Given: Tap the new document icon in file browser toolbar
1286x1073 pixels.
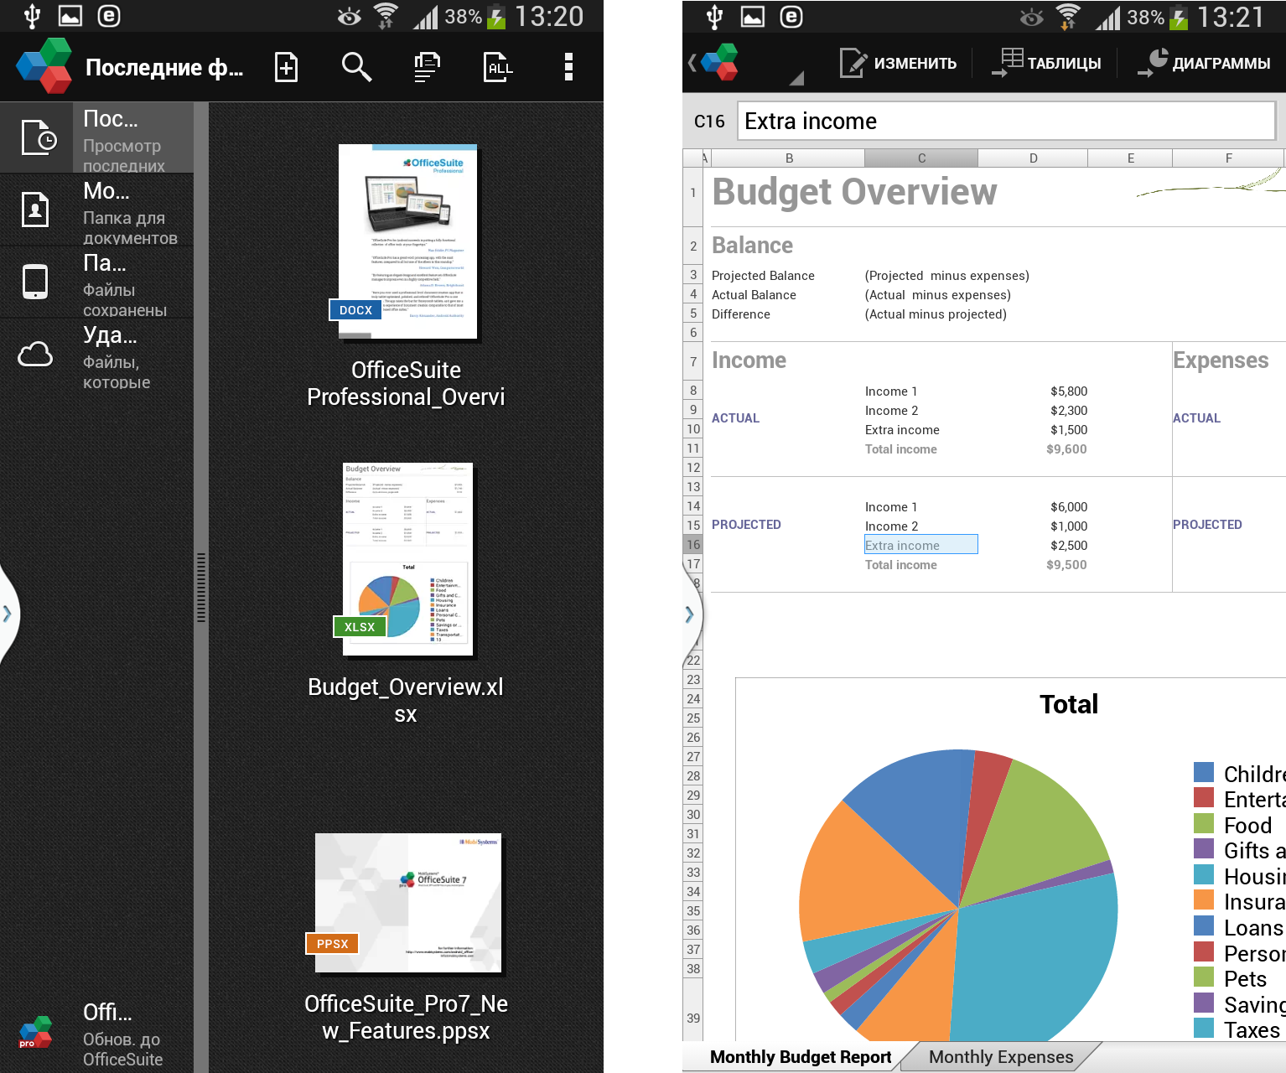Looking at the screenshot, I should 287,67.
